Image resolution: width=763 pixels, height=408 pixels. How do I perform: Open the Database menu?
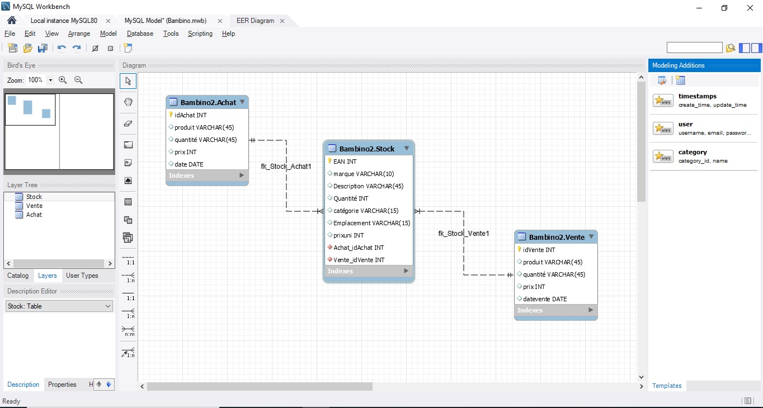click(140, 34)
